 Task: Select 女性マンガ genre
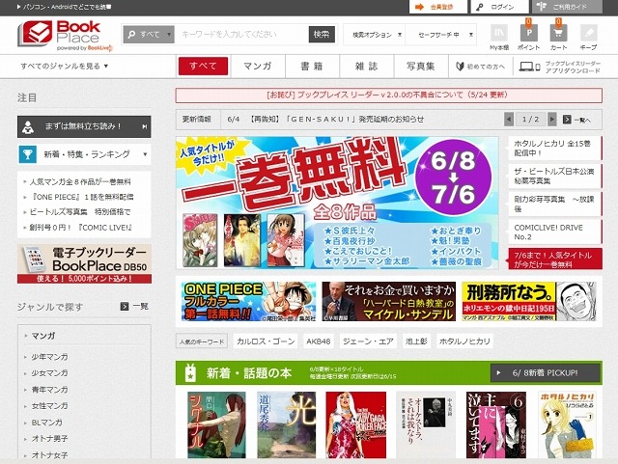click(49, 405)
